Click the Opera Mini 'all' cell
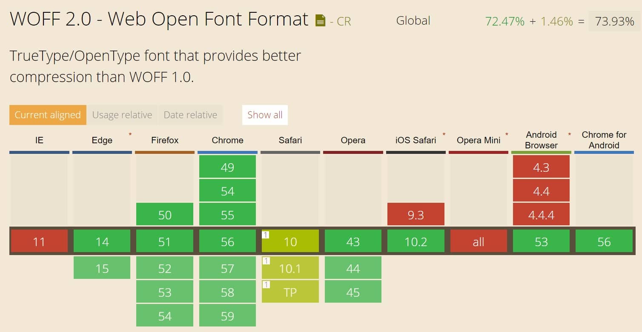This screenshot has width=642, height=332. pos(479,241)
